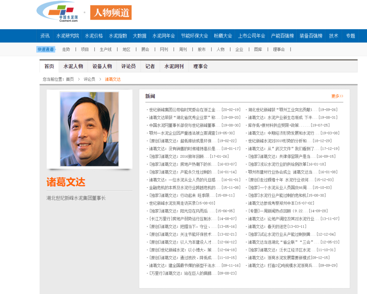Screen dimensions: 367x294
Task: Open the 打造2亿吨规模水泥浙商兵 article
Action: (x=293, y=265)
